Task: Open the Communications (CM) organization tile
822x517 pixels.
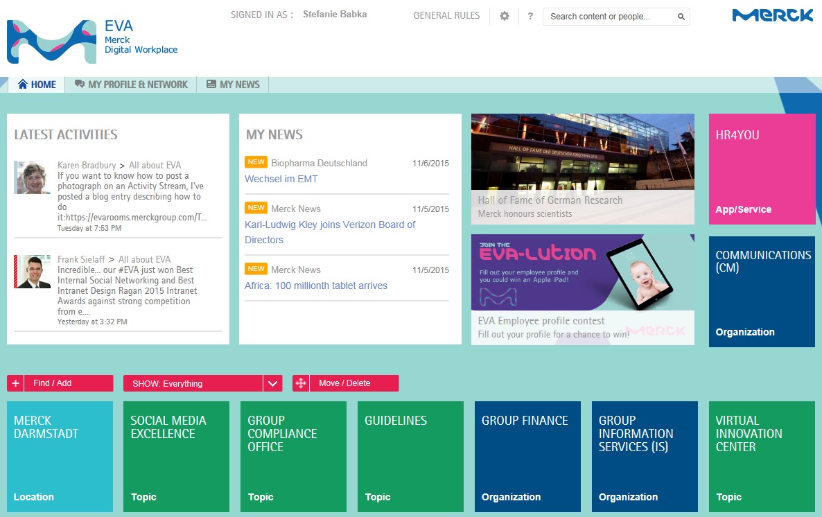Action: 762,292
